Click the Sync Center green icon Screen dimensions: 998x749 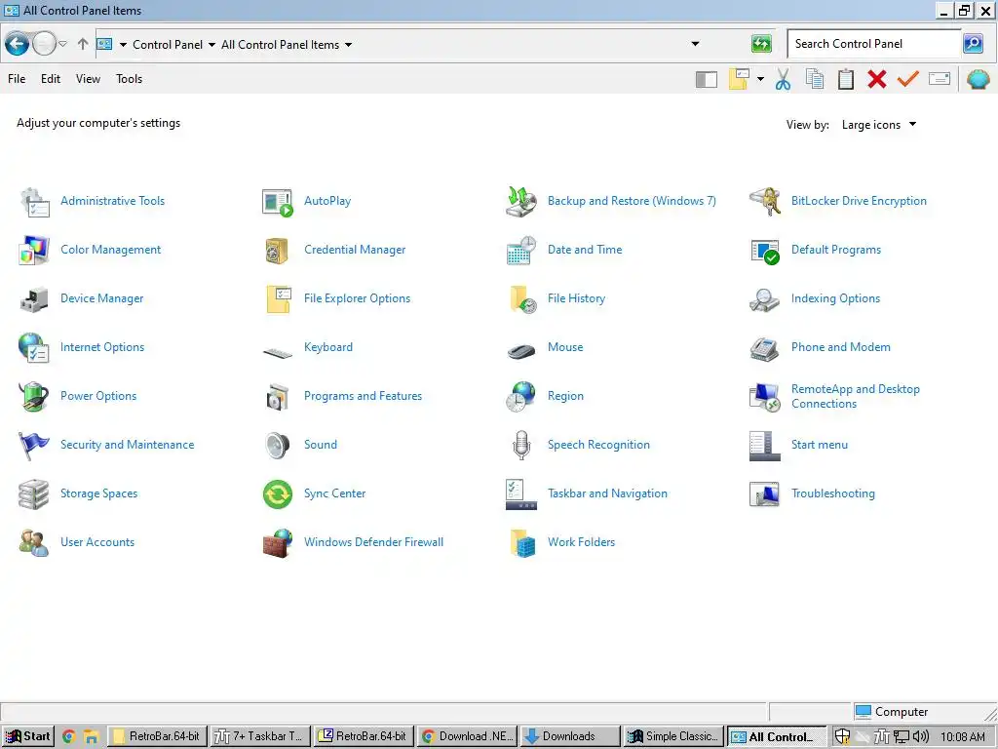click(x=278, y=494)
